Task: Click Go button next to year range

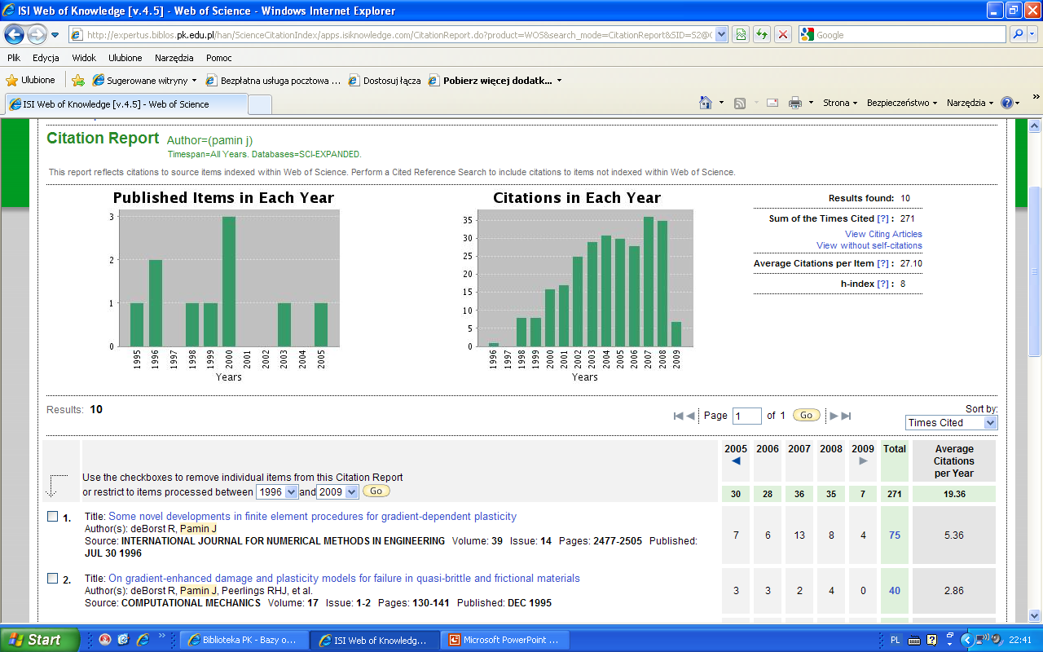Action: point(376,491)
